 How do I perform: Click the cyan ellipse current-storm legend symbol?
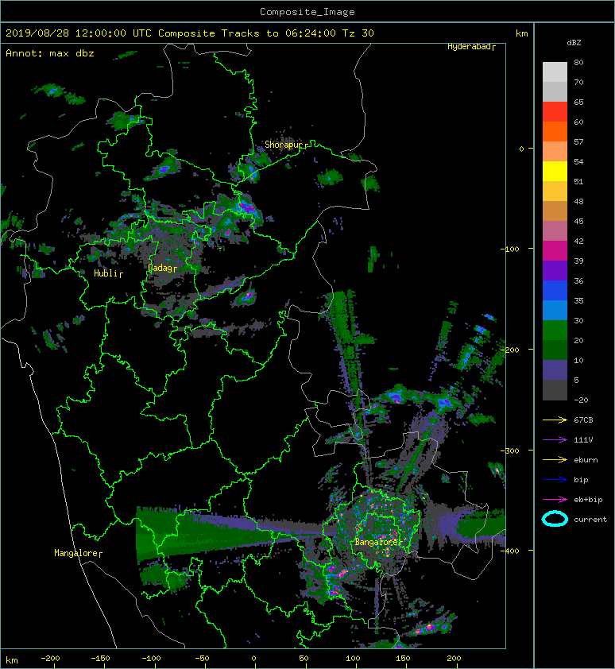pyautogui.click(x=555, y=519)
